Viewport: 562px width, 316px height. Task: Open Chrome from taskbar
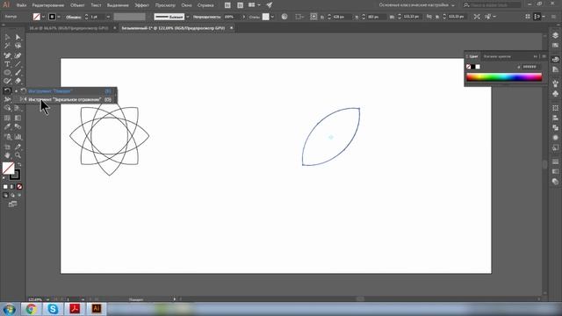pyautogui.click(x=31, y=309)
